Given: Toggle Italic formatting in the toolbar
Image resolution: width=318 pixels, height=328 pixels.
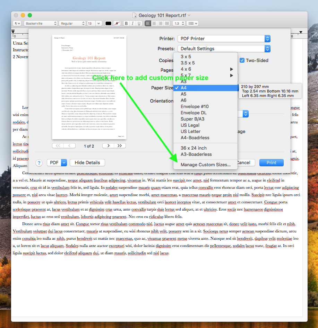Looking at the screenshot, I should coord(132,24).
